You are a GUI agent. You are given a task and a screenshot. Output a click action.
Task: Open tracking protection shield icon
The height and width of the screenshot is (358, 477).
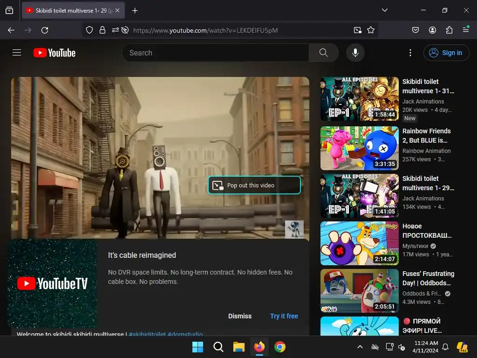pos(89,30)
